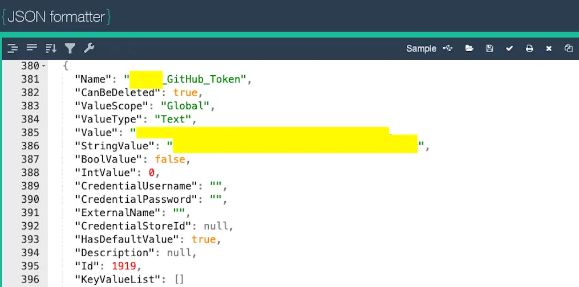Click the sort contents icon

pos(51,48)
